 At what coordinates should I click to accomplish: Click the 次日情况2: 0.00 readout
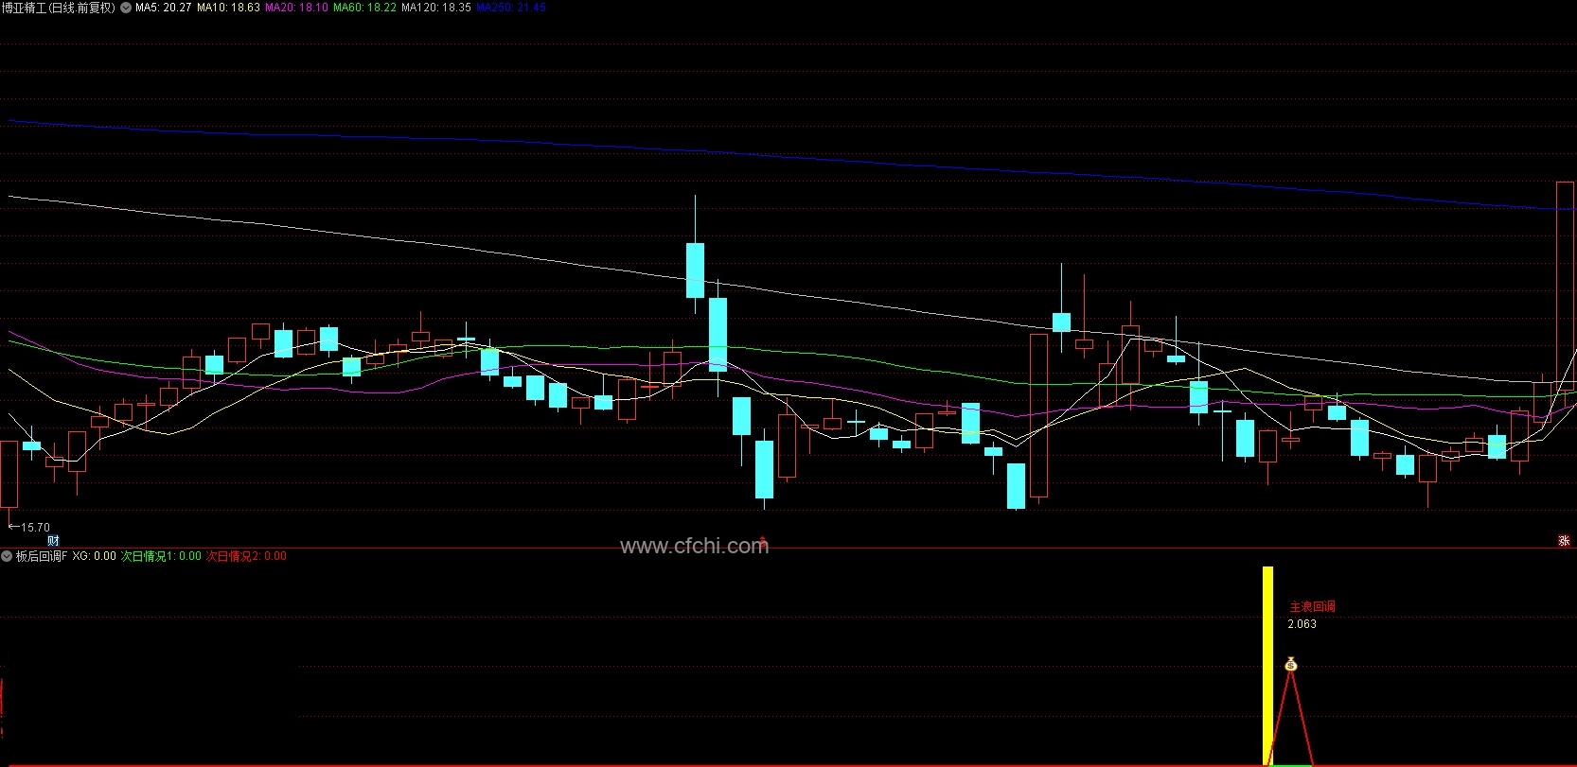(246, 556)
